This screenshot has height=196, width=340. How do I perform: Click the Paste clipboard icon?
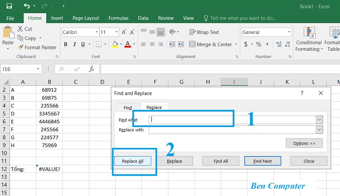click(8, 32)
